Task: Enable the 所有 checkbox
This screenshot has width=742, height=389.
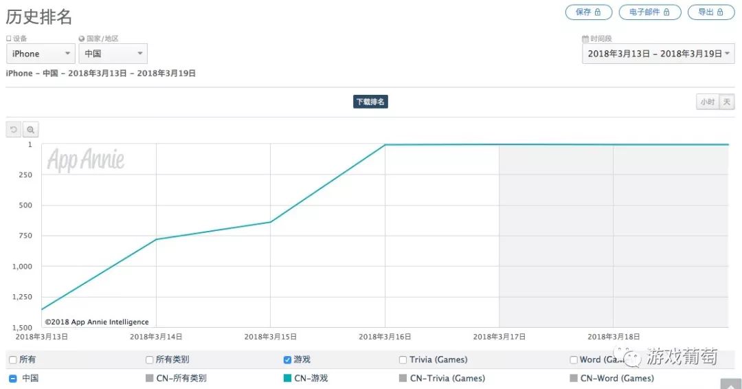Action: [x=13, y=359]
